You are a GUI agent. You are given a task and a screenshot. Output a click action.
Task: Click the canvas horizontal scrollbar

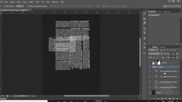(86, 96)
